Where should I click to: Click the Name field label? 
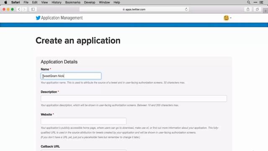pyautogui.click(x=45, y=69)
